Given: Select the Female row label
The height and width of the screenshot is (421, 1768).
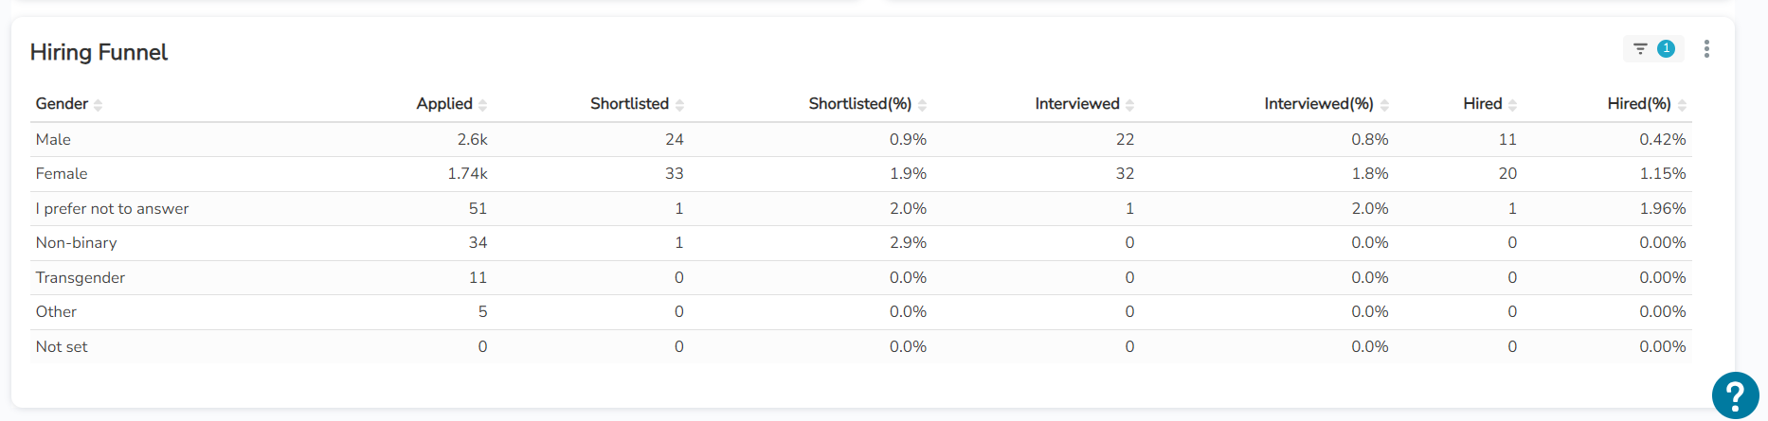Looking at the screenshot, I should (62, 174).
